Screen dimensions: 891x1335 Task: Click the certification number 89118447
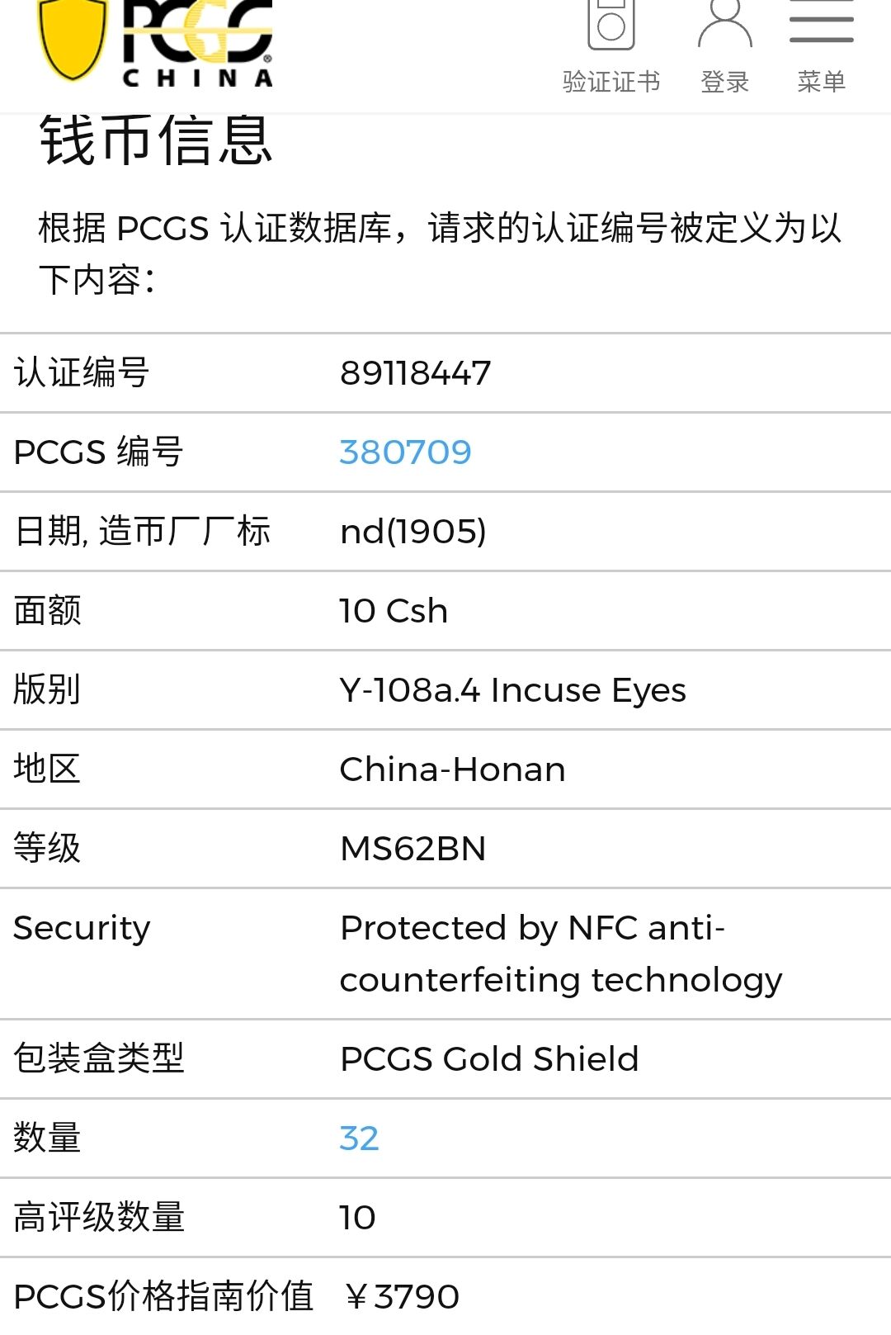(415, 373)
